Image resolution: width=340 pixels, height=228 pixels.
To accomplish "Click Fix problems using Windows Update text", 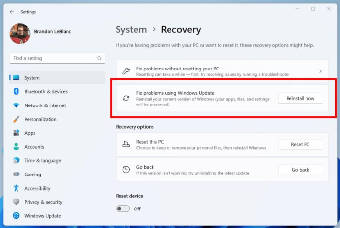I will point(175,93).
